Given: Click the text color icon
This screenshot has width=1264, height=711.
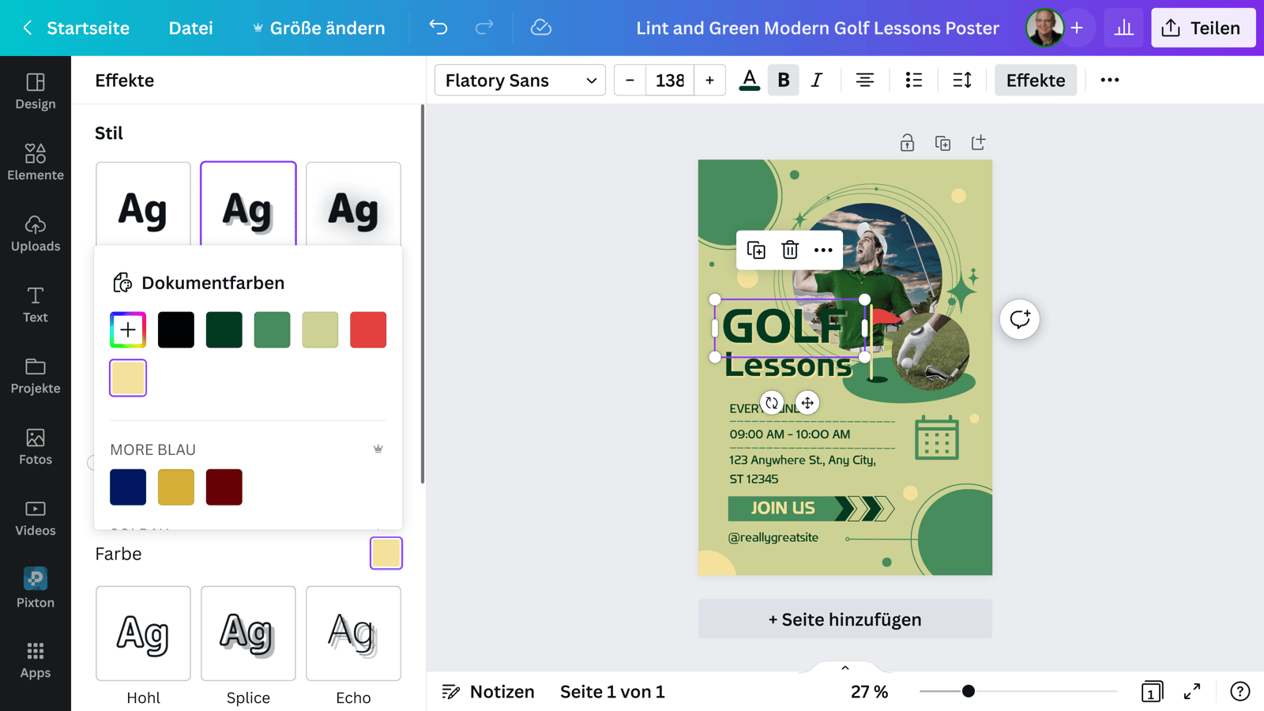Looking at the screenshot, I should (749, 80).
